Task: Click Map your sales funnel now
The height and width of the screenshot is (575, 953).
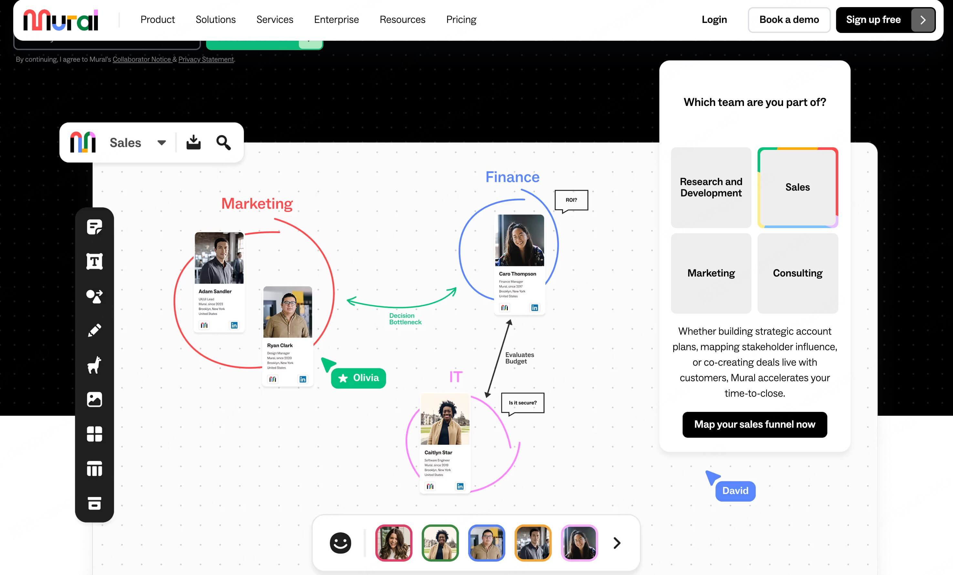Action: (x=755, y=424)
